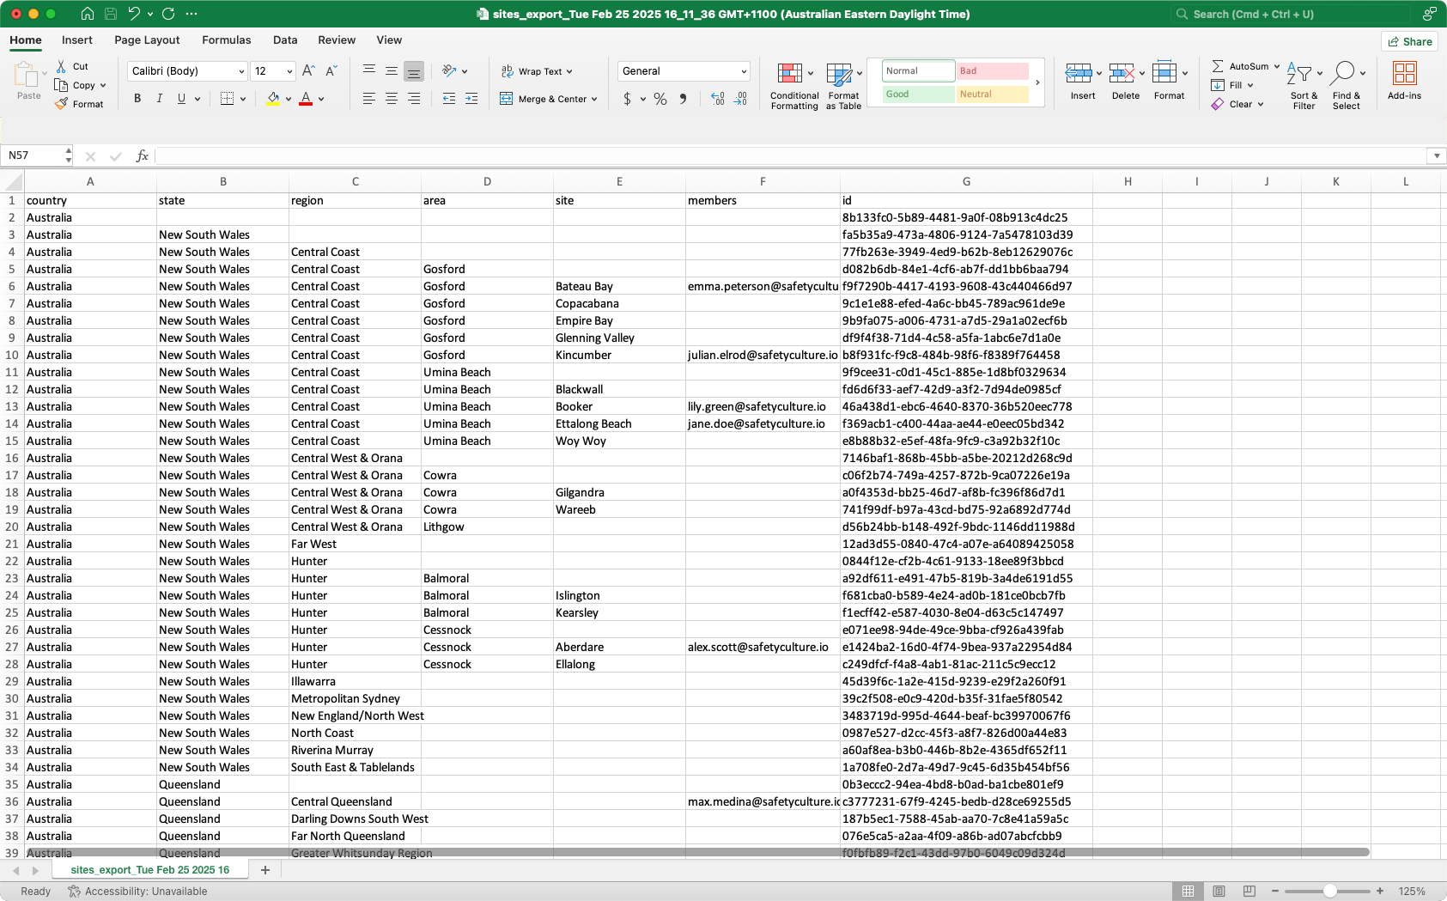Open Format as Table icon
Viewport: 1447px width, 901px height.
[839, 74]
